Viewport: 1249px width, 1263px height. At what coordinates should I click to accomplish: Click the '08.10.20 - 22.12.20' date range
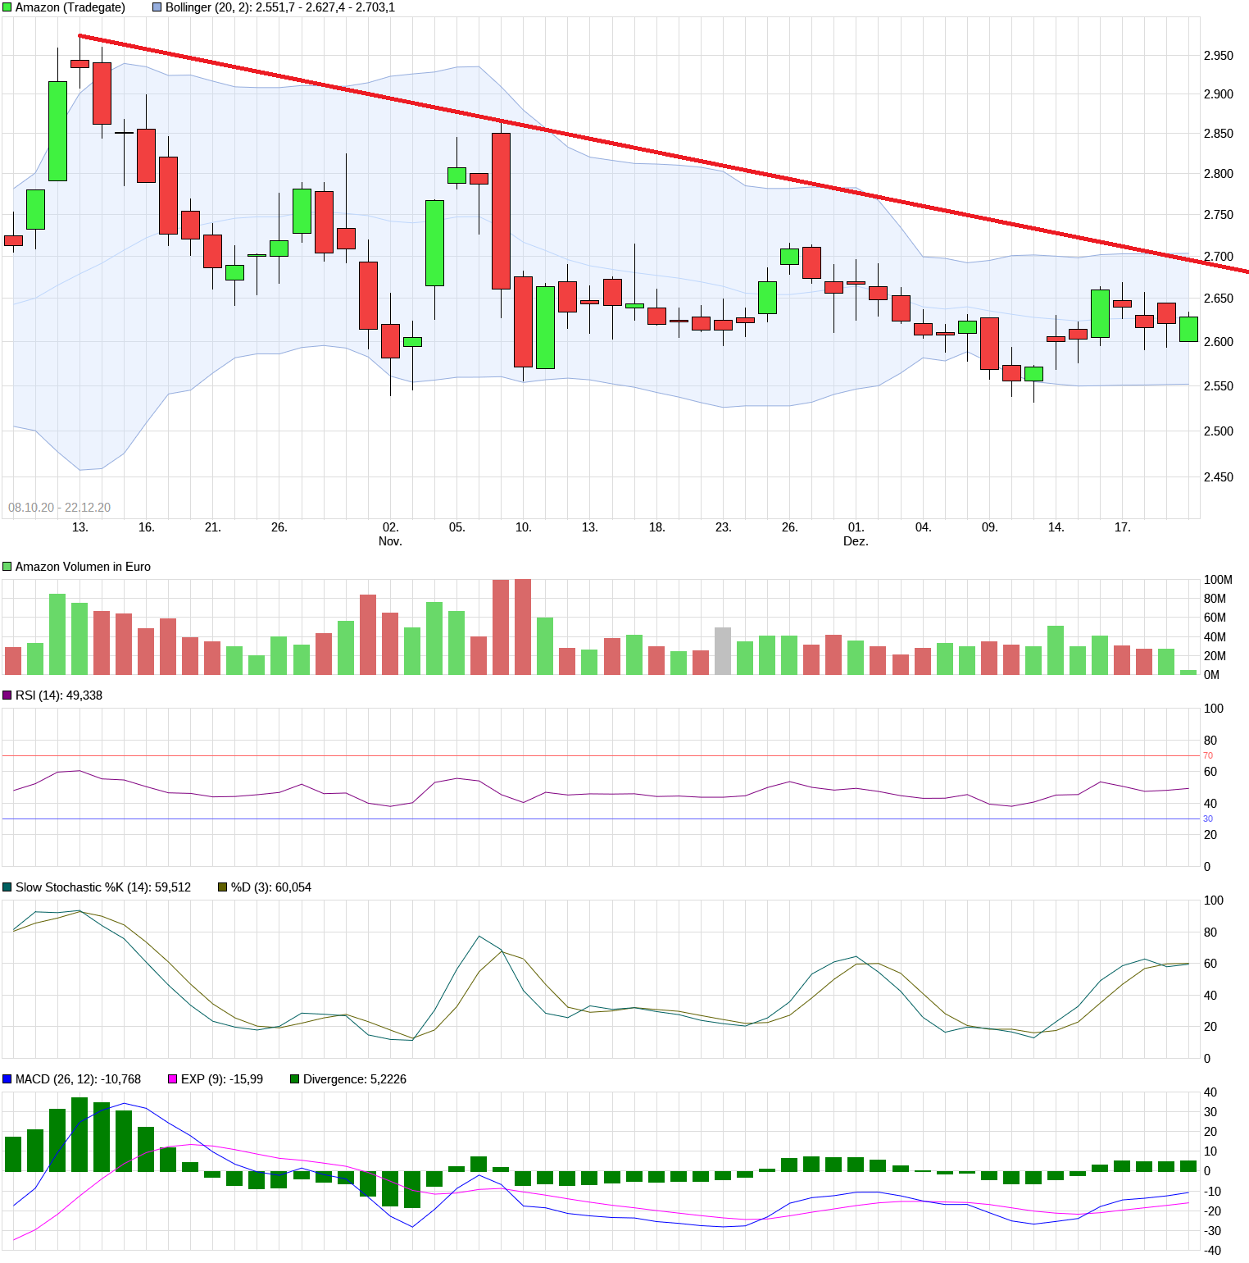[x=59, y=508]
